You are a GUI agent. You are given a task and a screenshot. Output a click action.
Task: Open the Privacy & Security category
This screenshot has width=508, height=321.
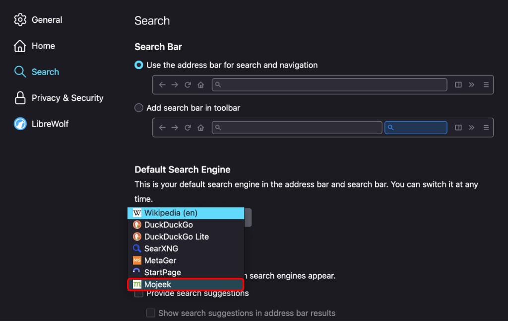click(x=59, y=98)
